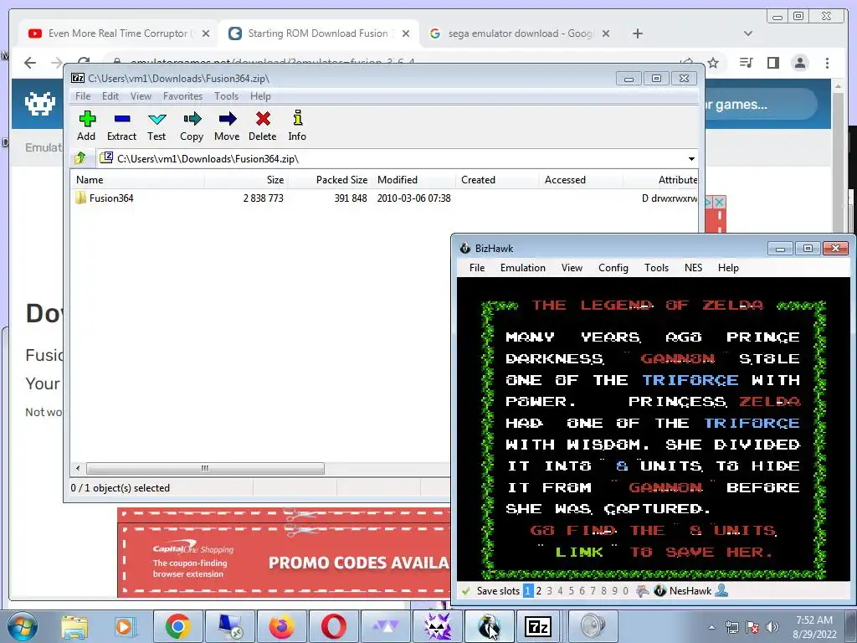This screenshot has height=643, width=857.
Task: Expand Chrome tab search chevron
Action: (x=748, y=33)
